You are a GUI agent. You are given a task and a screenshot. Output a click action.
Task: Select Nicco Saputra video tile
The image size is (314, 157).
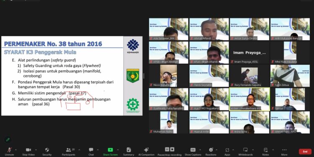(169, 76)
